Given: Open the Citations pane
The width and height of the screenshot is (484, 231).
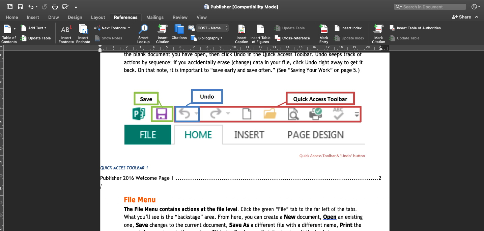Looking at the screenshot, I should coord(179,33).
